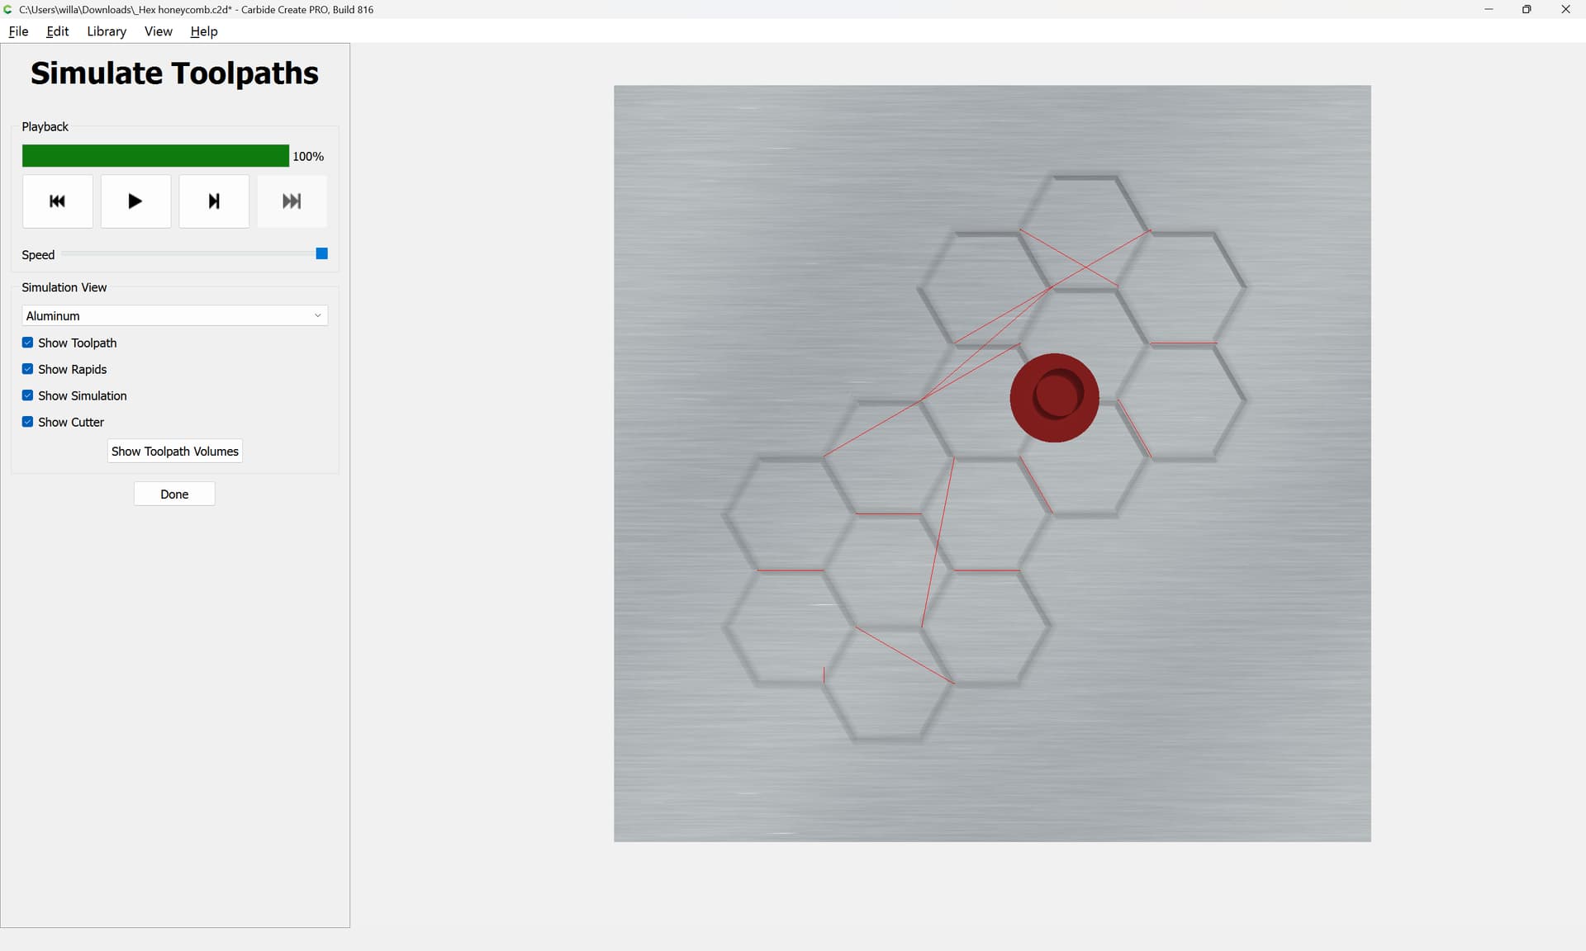The width and height of the screenshot is (1586, 951).
Task: Open the File menu
Action: pyautogui.click(x=18, y=31)
